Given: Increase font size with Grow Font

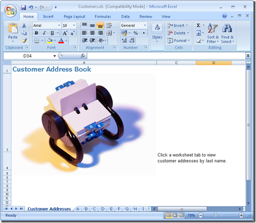Looking at the screenshot, I should coord(65,33).
